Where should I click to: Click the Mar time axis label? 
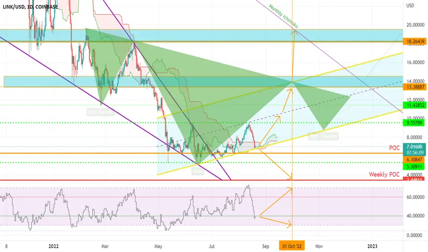(105, 247)
